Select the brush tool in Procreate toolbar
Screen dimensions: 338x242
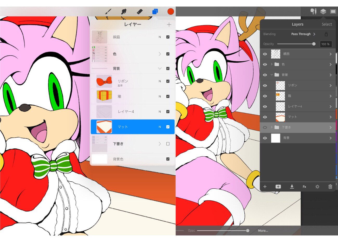coord(108,11)
